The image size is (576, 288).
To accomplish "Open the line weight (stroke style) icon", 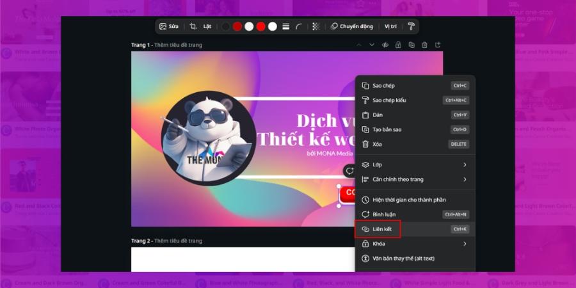I will [286, 26].
